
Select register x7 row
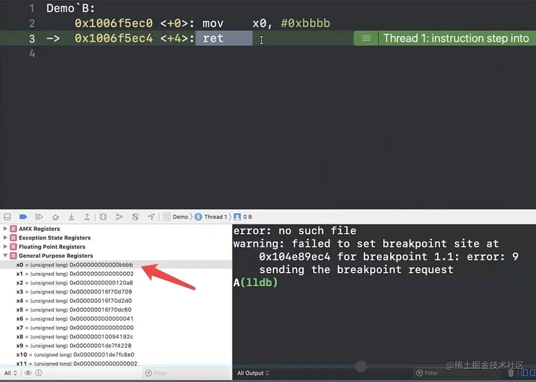pos(116,328)
